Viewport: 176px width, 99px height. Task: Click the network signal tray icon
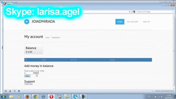(x=159, y=97)
